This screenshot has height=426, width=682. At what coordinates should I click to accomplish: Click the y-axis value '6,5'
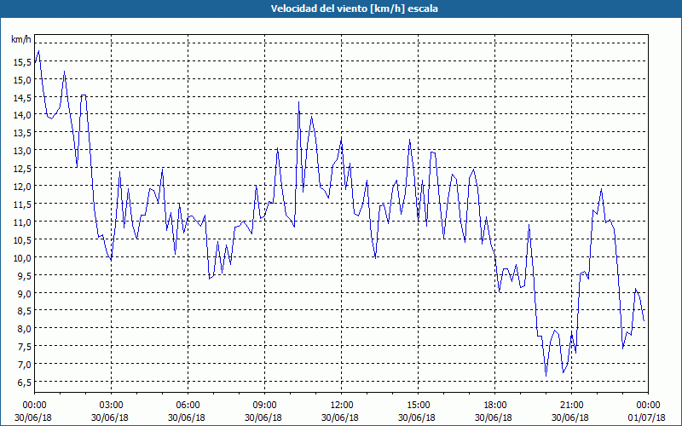pos(24,383)
